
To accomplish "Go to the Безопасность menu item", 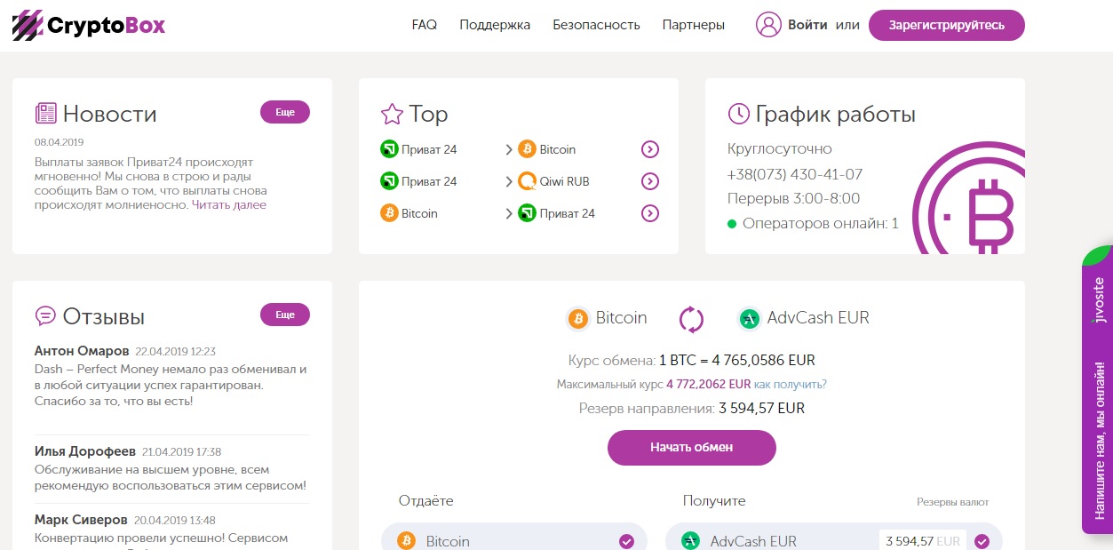I will pos(596,25).
